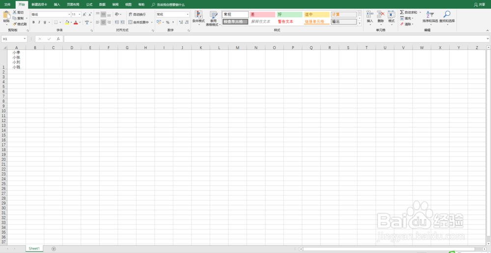This screenshot has width=491, height=253.
Task: Open the 文件 (File) menu
Action: 7,5
